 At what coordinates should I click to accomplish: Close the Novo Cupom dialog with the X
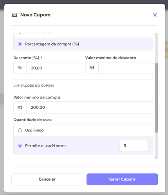(155, 15)
